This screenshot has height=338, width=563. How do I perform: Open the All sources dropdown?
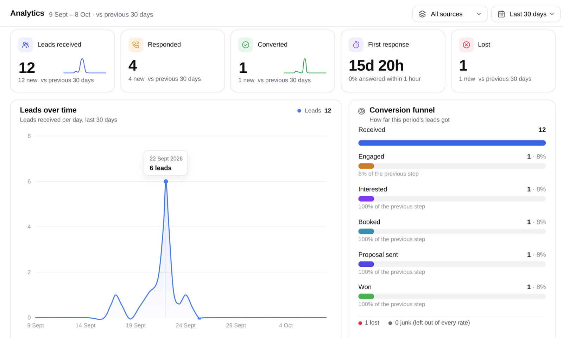(450, 14)
